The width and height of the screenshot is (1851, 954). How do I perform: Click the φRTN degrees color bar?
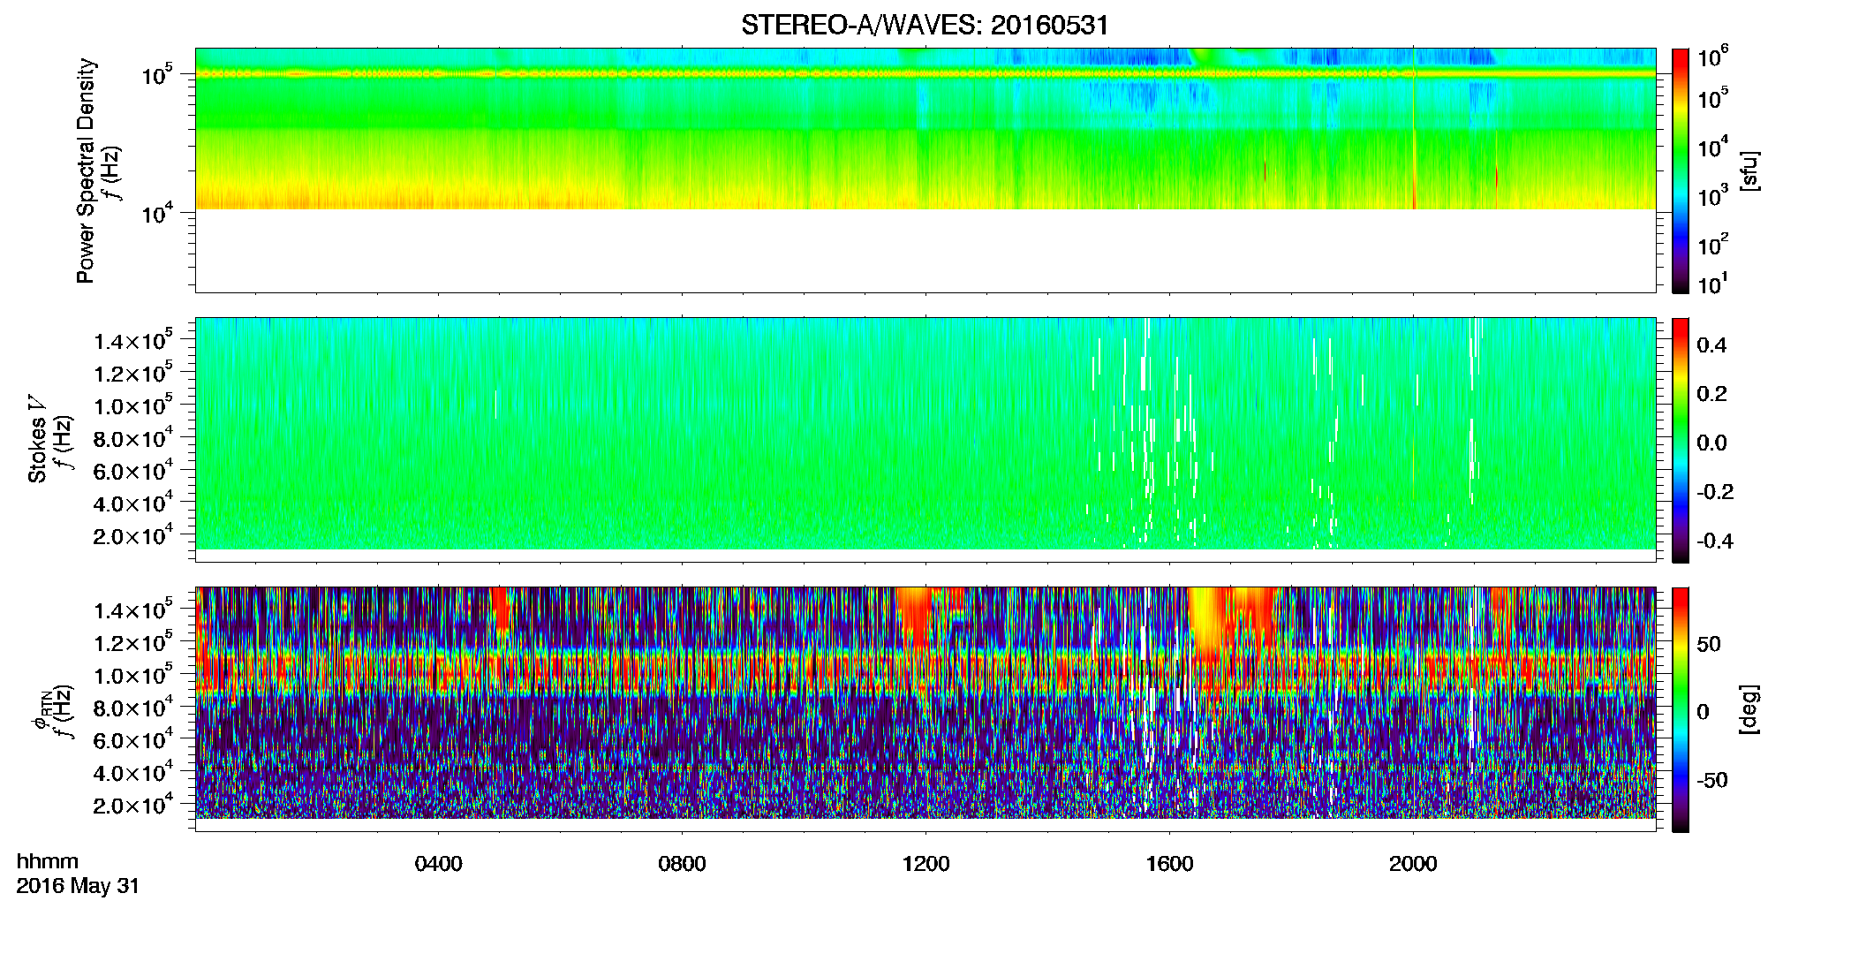tap(1680, 709)
